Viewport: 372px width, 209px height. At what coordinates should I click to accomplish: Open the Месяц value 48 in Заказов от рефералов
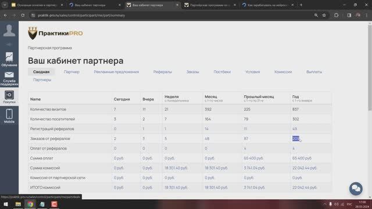[207, 139]
